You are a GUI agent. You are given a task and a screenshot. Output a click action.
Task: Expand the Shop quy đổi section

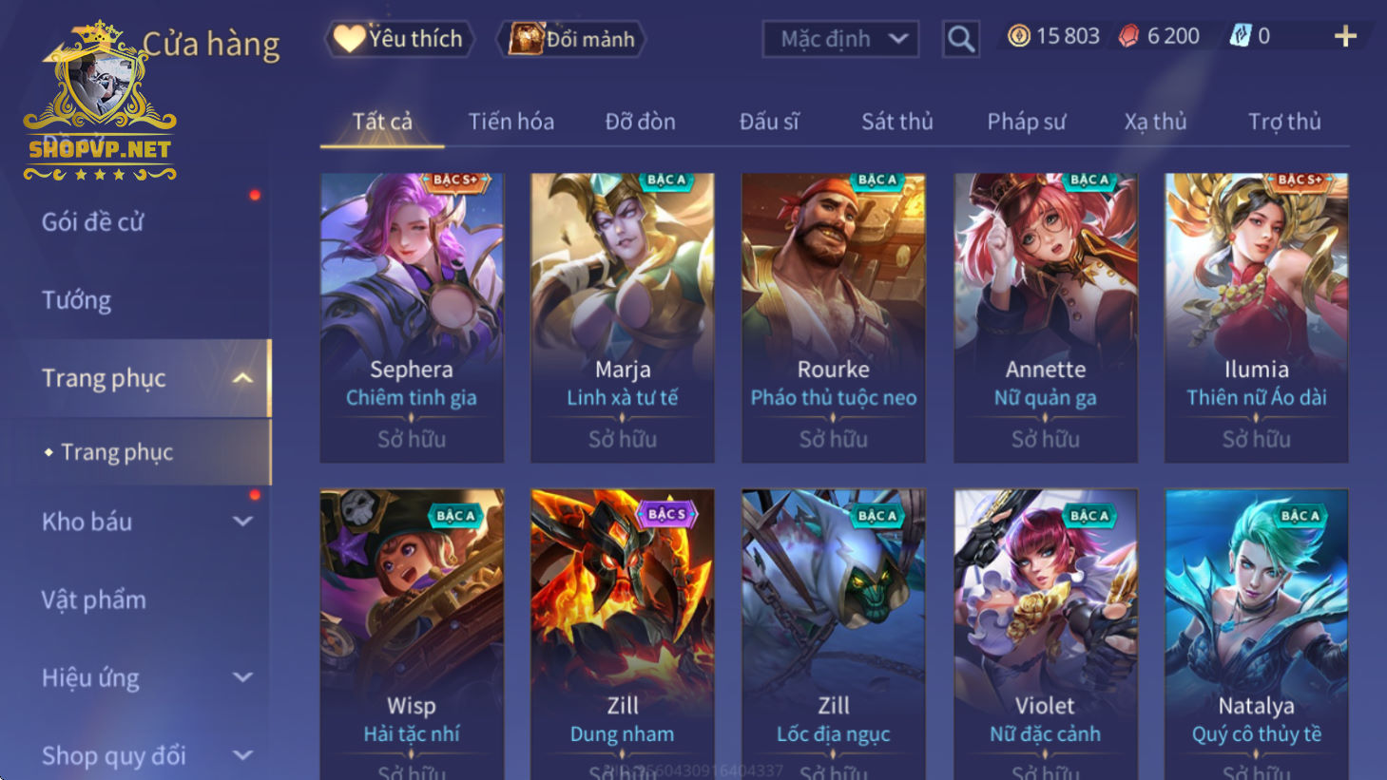click(242, 755)
